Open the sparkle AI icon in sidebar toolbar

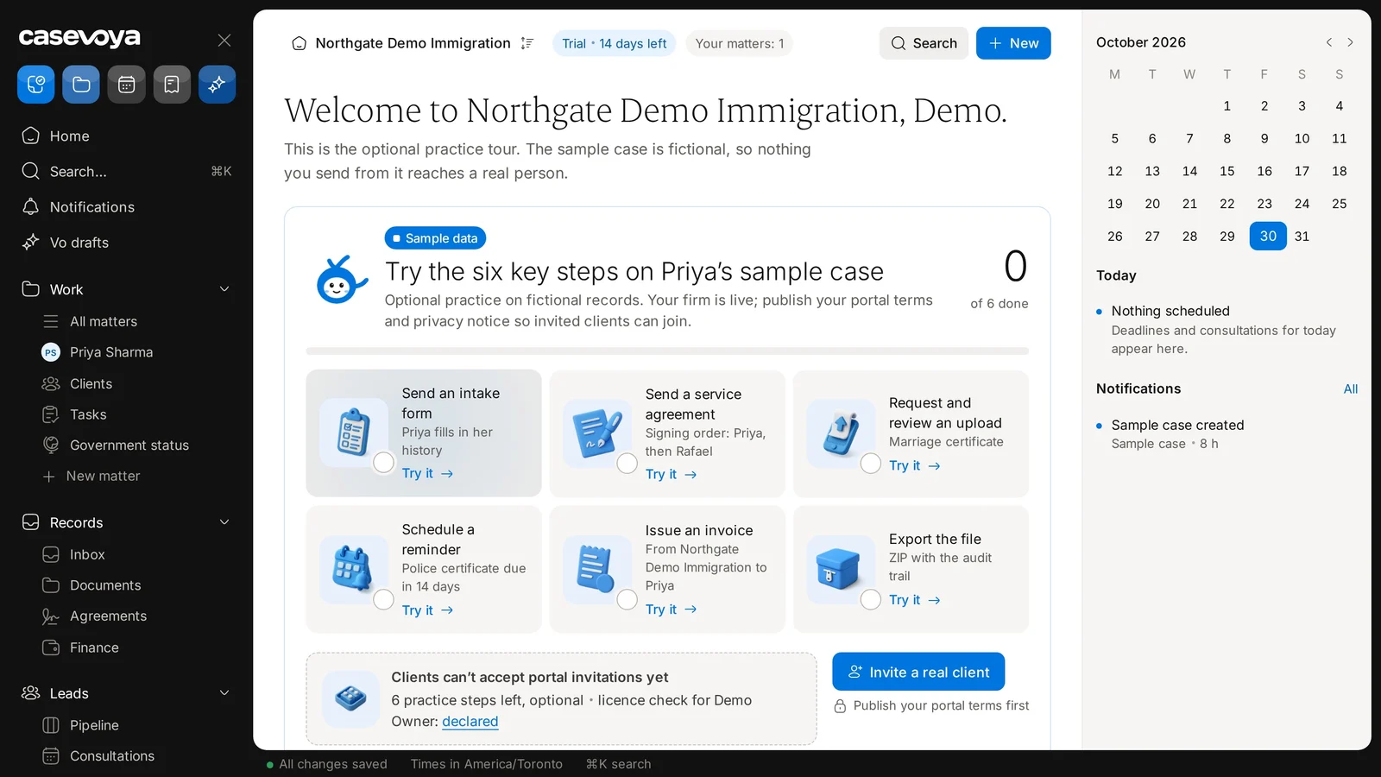point(217,85)
